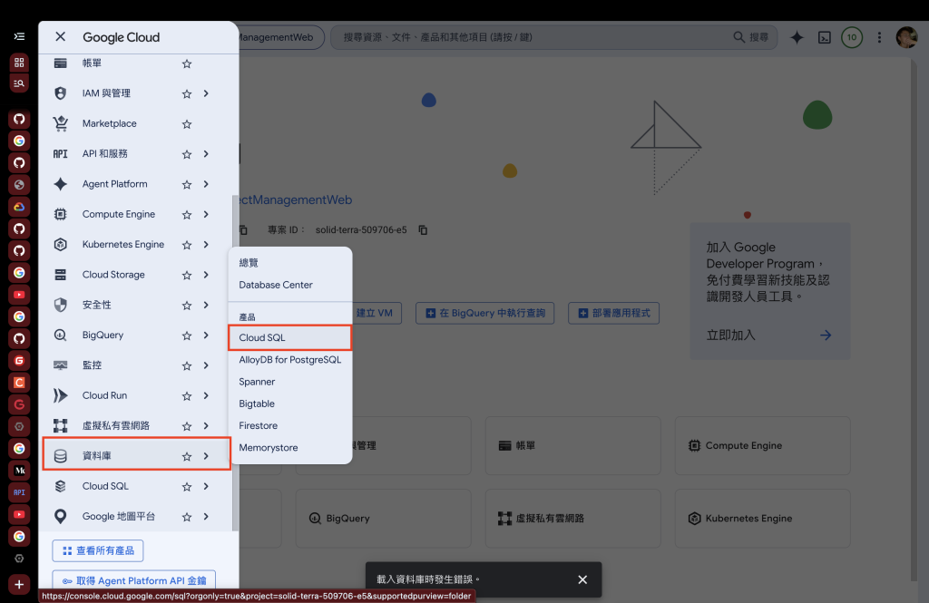Pin Agent Platform with its star
929x603 pixels.
(x=187, y=185)
